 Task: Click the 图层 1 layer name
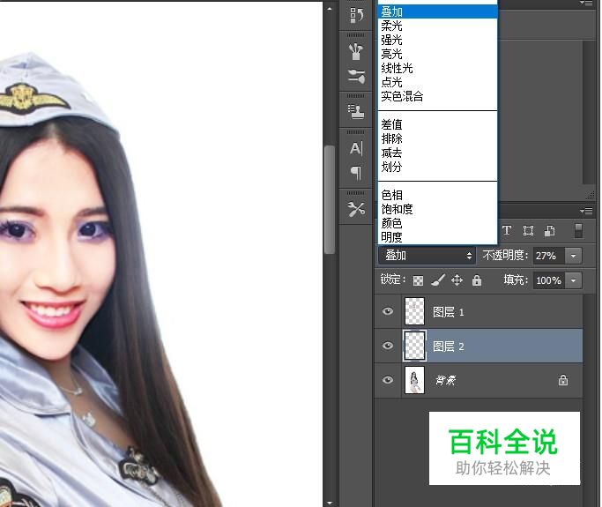click(x=449, y=312)
